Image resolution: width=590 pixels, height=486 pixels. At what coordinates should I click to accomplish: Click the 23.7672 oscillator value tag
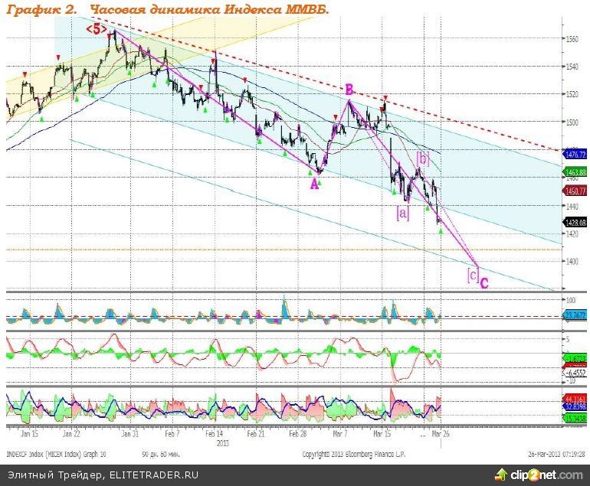[x=574, y=315]
